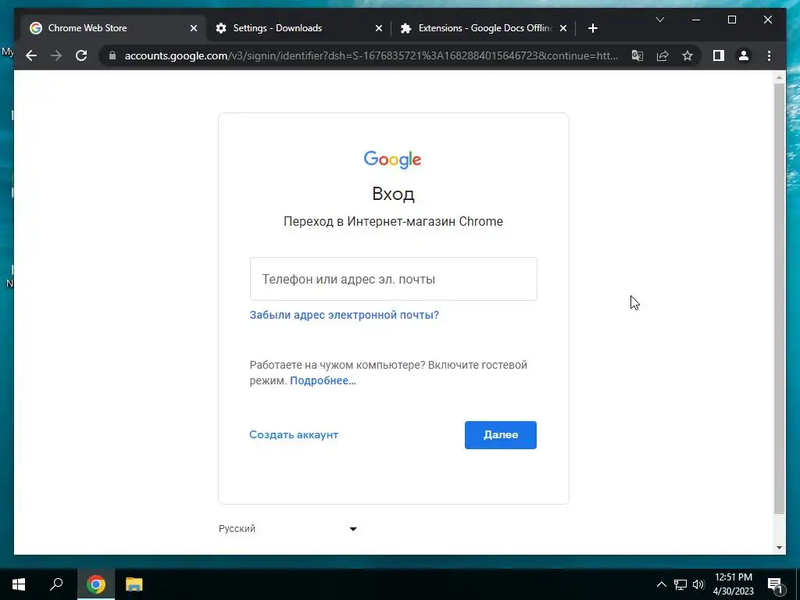The width and height of the screenshot is (800, 600).
Task: Open the volume tray icon
Action: pyautogui.click(x=698, y=584)
